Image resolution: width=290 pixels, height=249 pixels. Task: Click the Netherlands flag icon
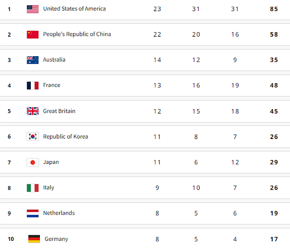[x=33, y=213]
